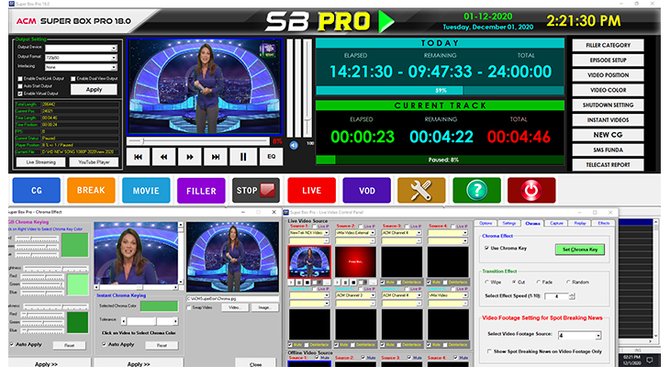Switch to the Capture tab
The height and width of the screenshot is (367, 670).
click(x=557, y=223)
